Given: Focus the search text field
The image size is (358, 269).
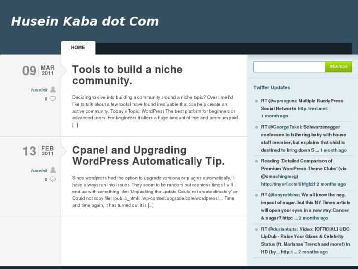Looking at the screenshot, I should [x=289, y=67].
